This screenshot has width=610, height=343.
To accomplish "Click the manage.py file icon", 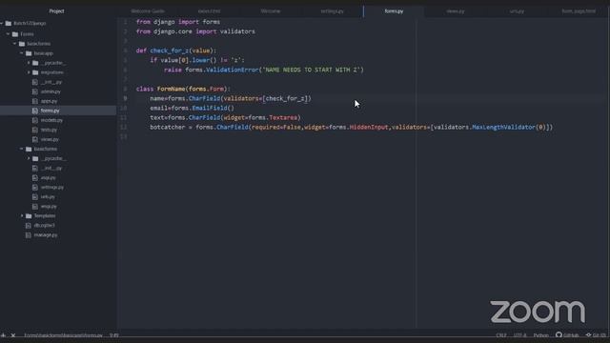I will click(x=28, y=235).
